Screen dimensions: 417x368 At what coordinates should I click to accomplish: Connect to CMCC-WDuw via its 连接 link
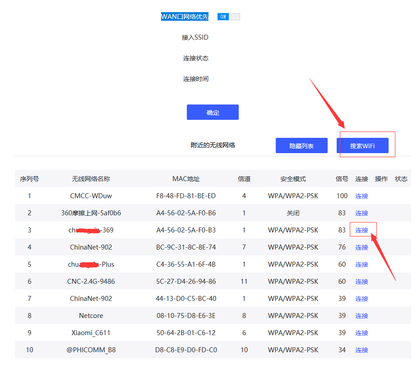point(361,196)
